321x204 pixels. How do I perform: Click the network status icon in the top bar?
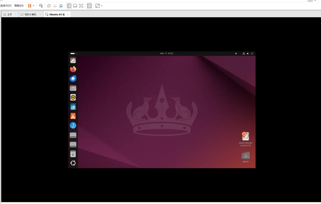(244, 53)
